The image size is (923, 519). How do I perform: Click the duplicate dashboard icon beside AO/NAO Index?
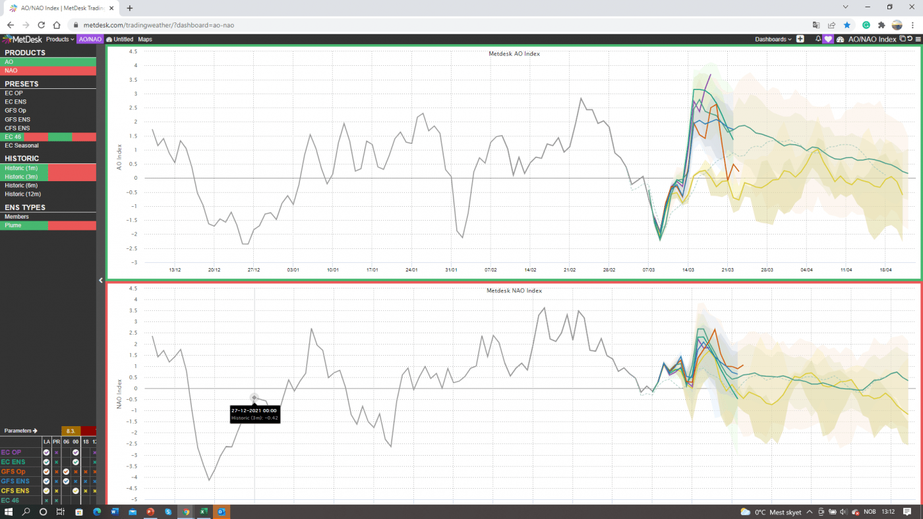pyautogui.click(x=902, y=39)
